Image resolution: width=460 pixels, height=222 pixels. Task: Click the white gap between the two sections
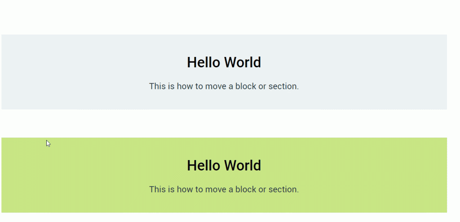[x=224, y=123]
